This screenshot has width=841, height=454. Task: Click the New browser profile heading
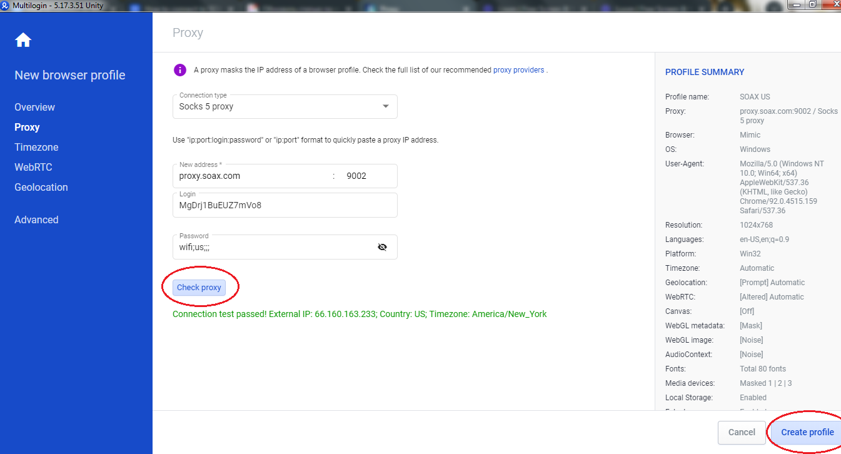(70, 75)
